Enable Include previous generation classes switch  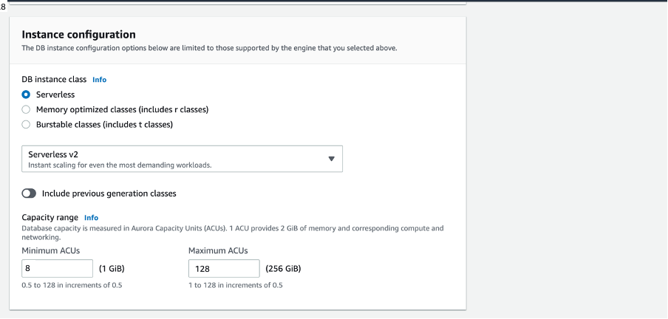pyautogui.click(x=30, y=193)
